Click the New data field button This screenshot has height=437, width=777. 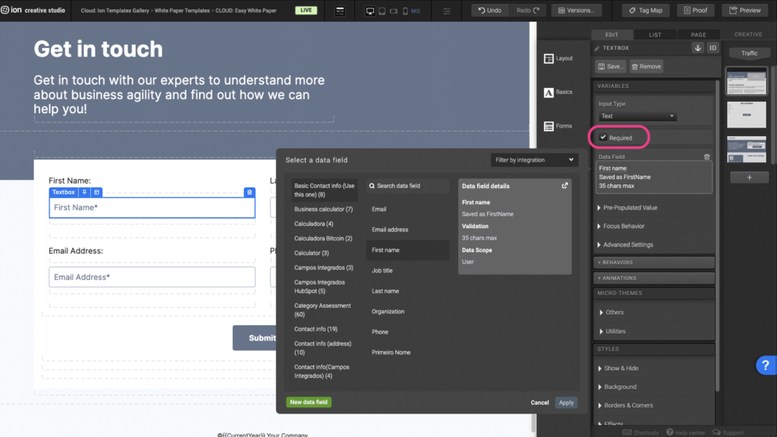coord(309,402)
